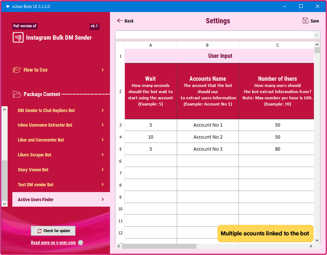Open the dropdown above the spreadsheet

point(317,35)
